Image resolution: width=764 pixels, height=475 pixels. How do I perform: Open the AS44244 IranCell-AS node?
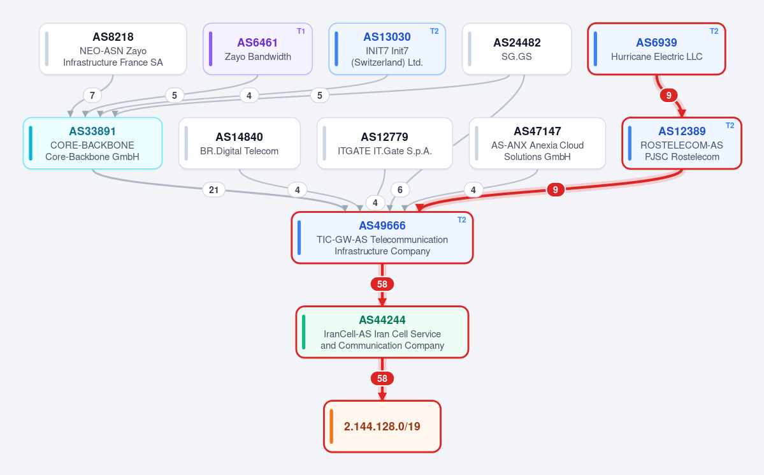[x=382, y=332]
